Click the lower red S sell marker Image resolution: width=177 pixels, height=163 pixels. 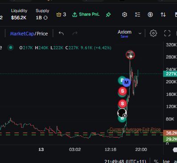122,103
